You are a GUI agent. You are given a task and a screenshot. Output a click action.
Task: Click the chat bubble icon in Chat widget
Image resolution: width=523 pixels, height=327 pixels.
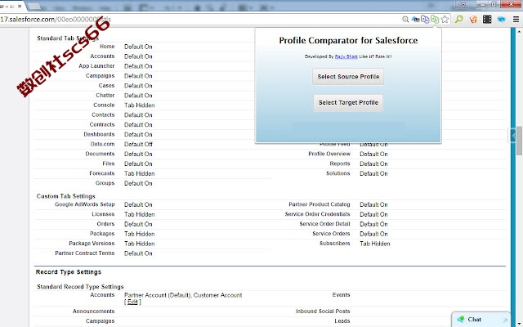click(x=461, y=320)
